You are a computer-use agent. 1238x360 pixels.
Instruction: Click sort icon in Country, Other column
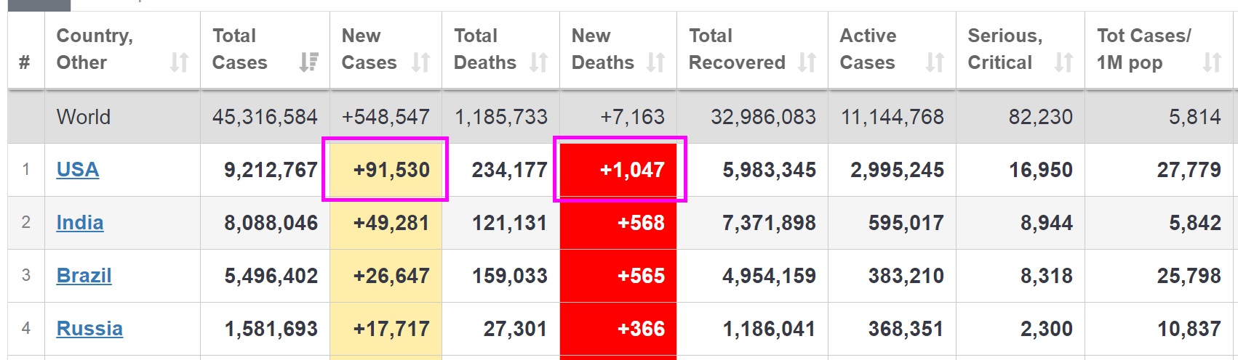(x=179, y=63)
